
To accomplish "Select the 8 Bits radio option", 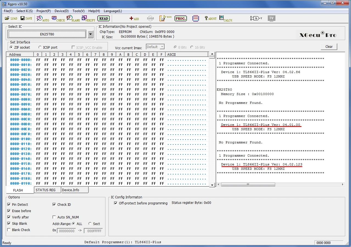I will (x=180, y=47).
